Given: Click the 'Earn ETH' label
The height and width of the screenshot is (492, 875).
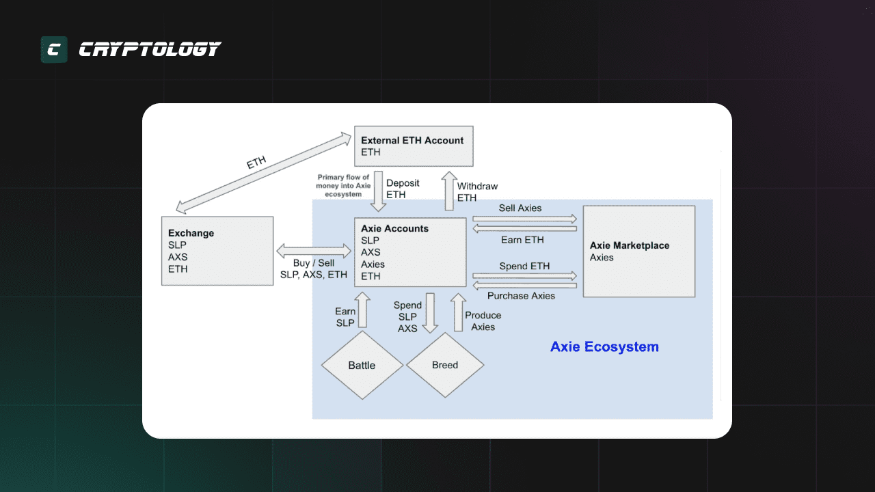Looking at the screenshot, I should [522, 240].
